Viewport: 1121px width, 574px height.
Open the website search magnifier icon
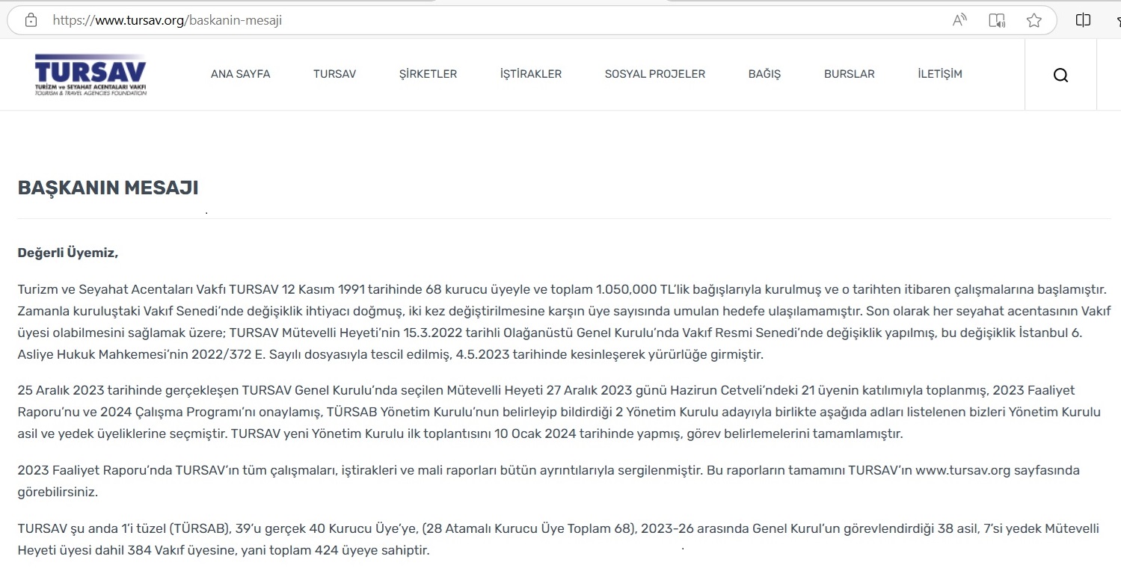[1060, 75]
